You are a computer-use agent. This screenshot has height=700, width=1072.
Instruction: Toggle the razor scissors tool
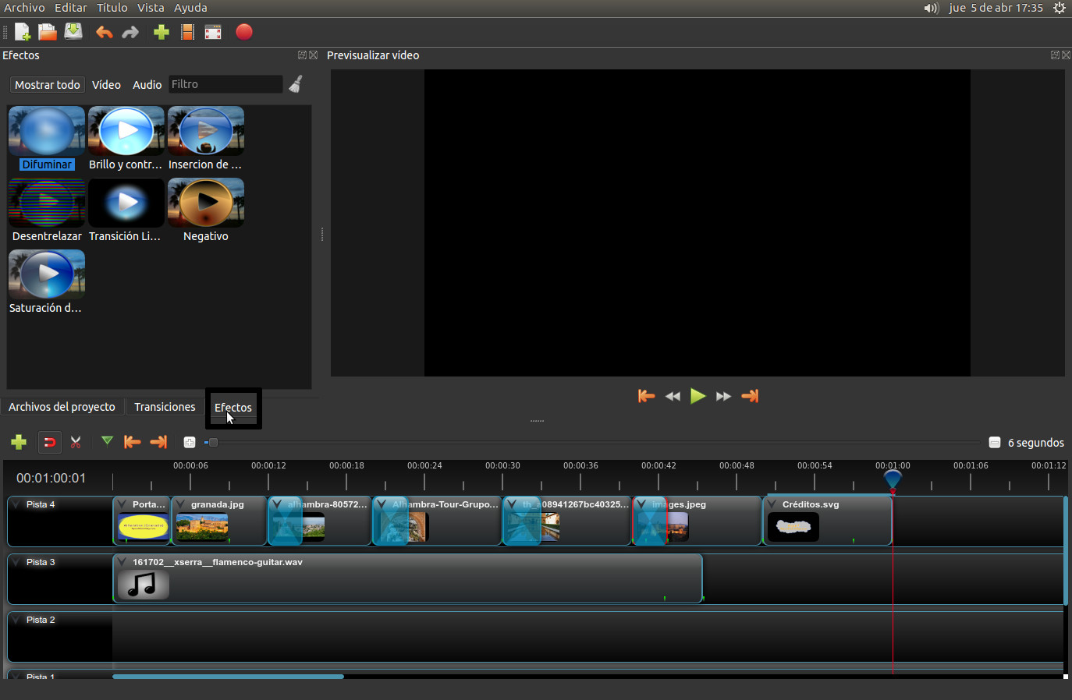[x=76, y=443]
